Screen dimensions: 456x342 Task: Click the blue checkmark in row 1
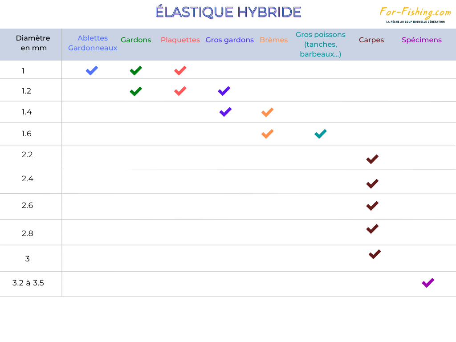(x=92, y=70)
